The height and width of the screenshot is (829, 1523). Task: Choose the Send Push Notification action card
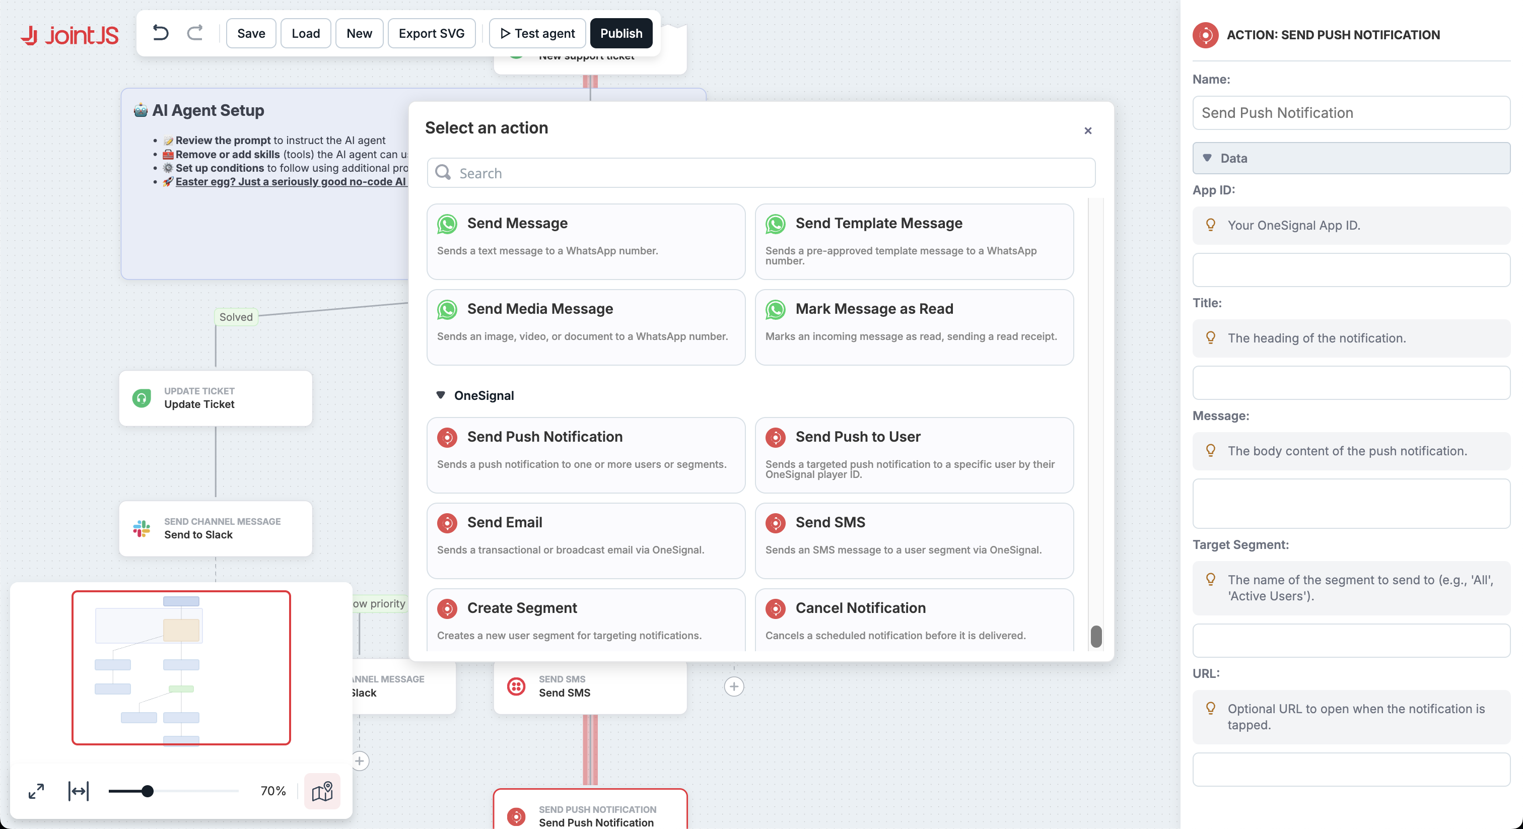pyautogui.click(x=585, y=455)
